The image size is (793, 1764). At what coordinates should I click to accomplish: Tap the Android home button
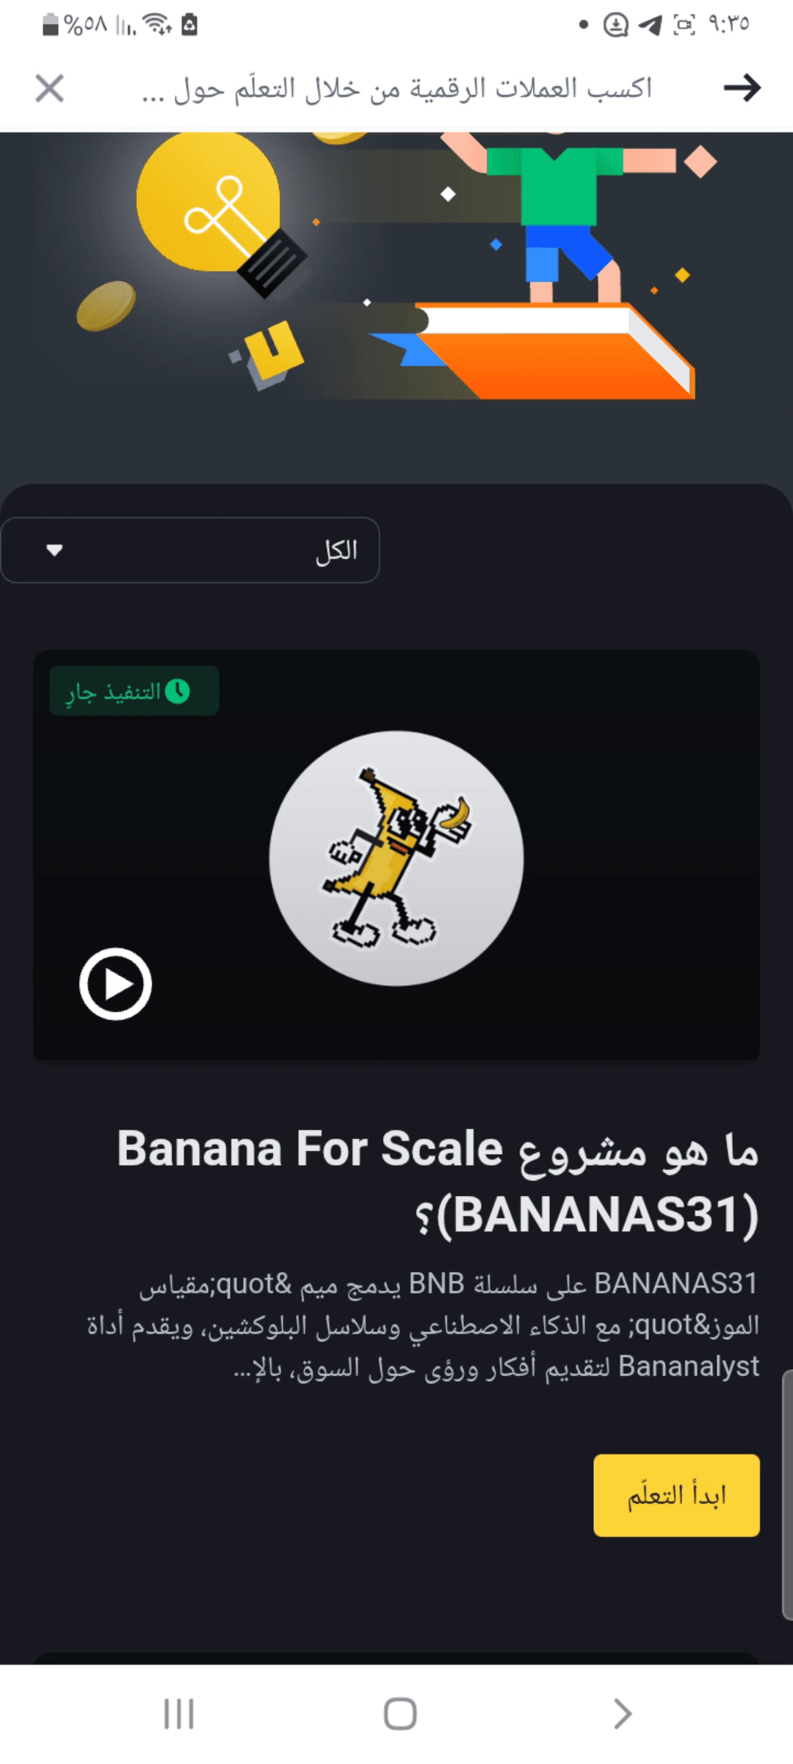(x=400, y=1713)
